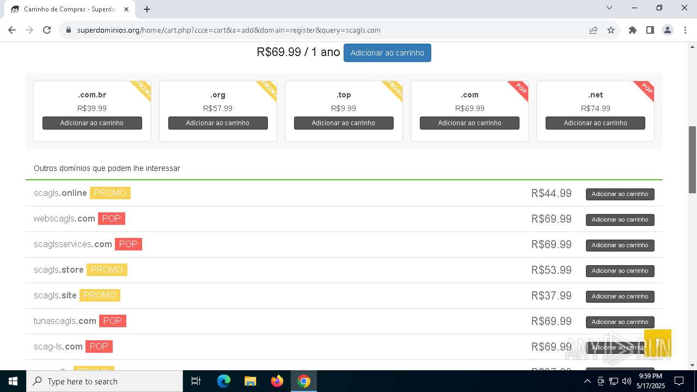Toggle Chrome side panel
This screenshot has height=392, width=697.
[x=650, y=30]
